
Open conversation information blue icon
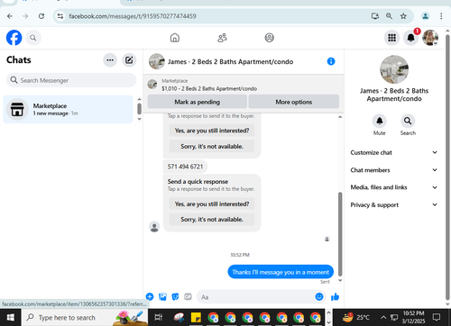[331, 61]
